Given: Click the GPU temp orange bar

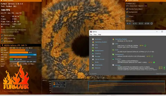Looking at the screenshot, I should [x=17, y=50].
